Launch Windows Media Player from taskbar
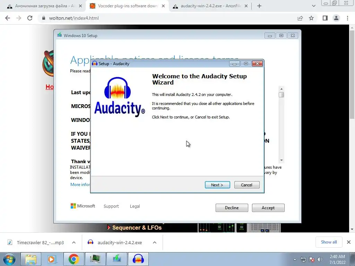The image size is (355, 266). (52, 259)
